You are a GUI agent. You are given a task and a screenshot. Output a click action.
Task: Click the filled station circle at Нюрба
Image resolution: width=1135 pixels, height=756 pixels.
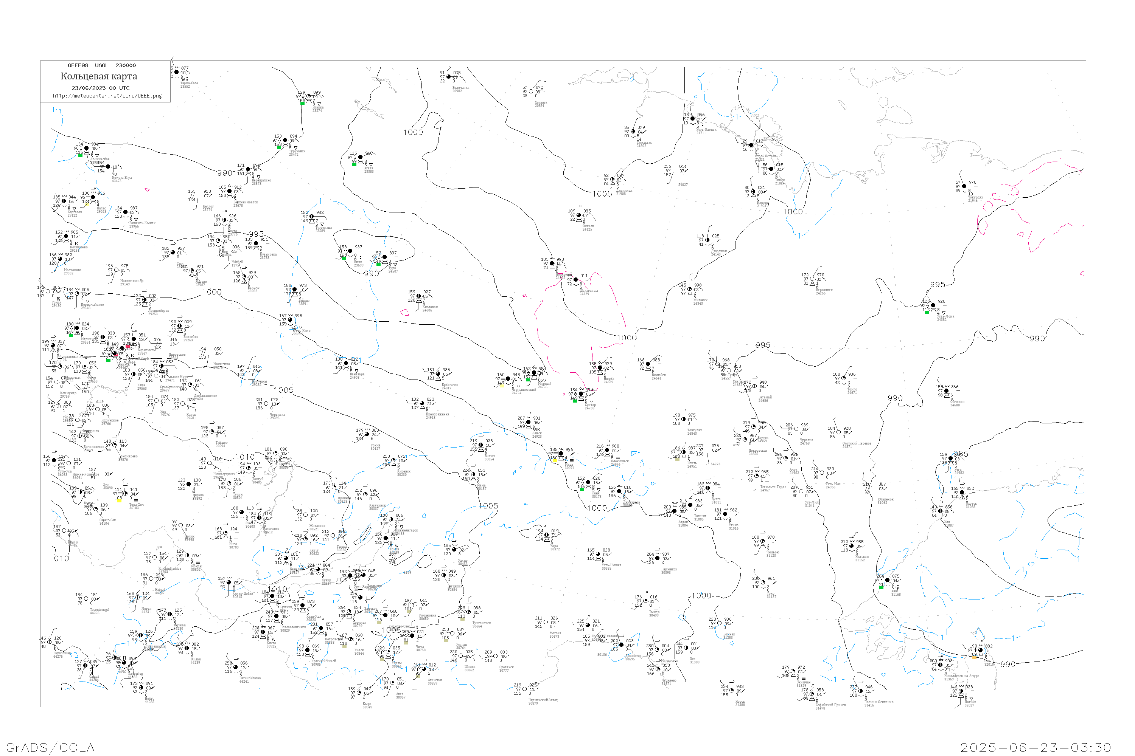(600, 368)
